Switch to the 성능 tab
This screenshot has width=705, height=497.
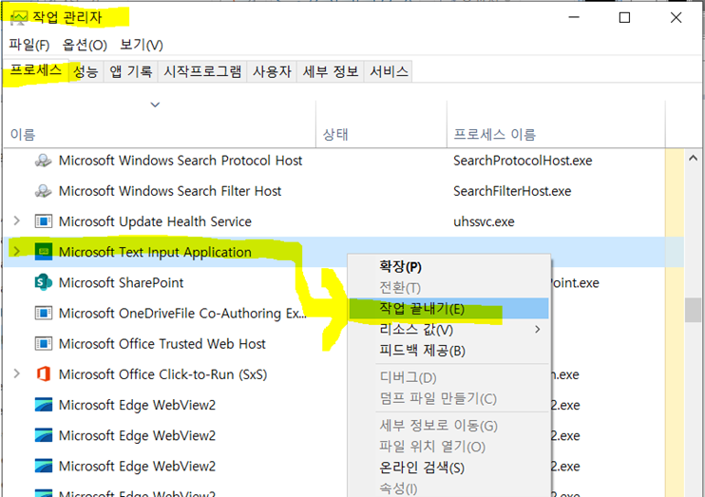[x=86, y=71]
